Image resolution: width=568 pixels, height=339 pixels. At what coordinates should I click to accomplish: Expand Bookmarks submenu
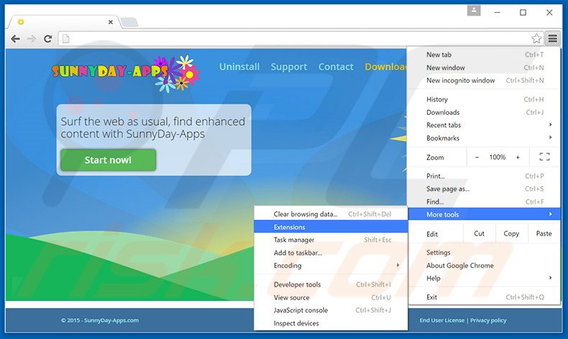point(485,138)
